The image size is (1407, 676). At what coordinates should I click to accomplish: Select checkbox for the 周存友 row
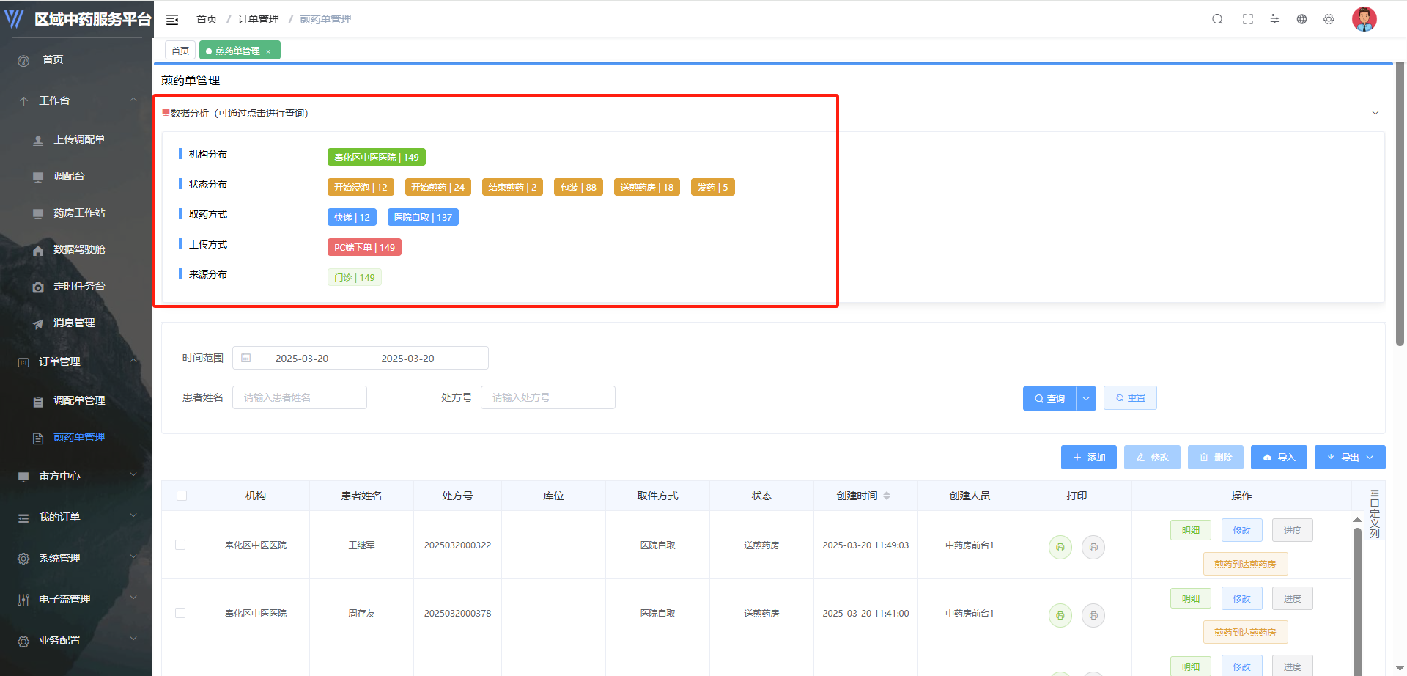[x=180, y=613]
